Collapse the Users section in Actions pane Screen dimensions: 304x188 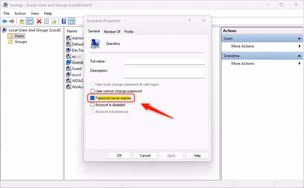(300, 38)
